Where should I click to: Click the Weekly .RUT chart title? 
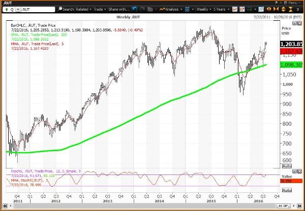(129, 17)
